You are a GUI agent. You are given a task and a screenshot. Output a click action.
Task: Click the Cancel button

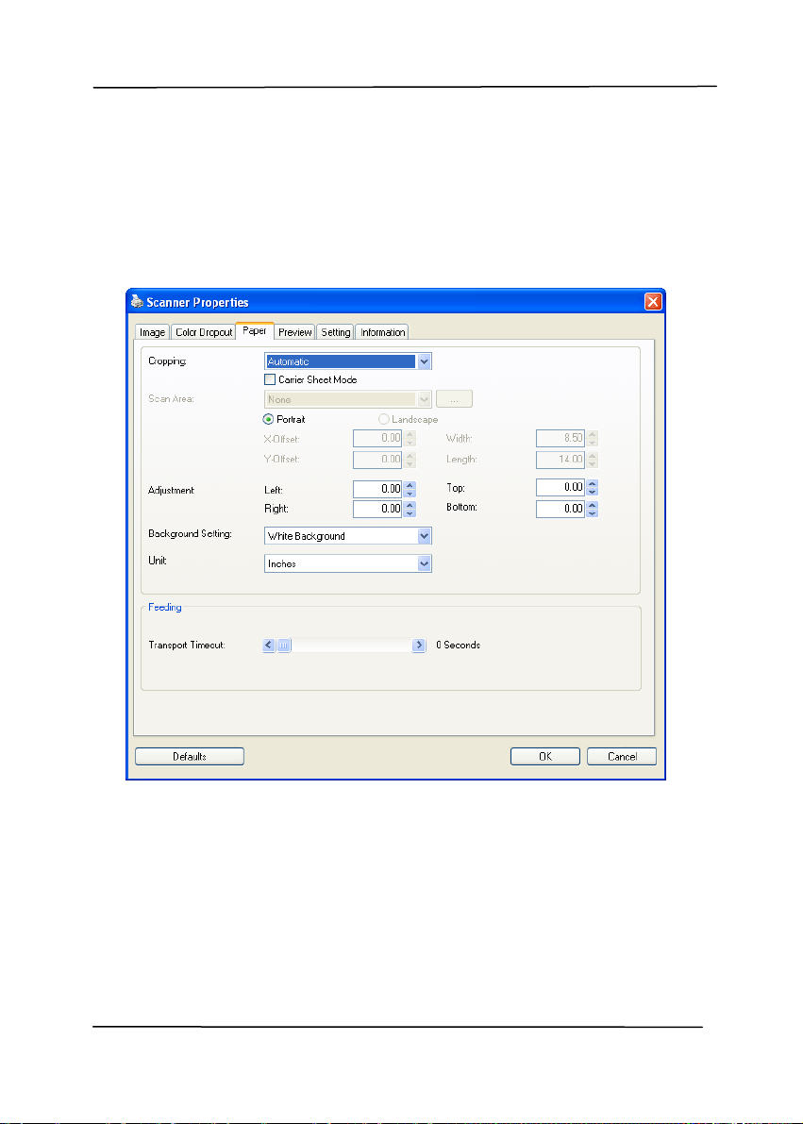[x=622, y=756]
